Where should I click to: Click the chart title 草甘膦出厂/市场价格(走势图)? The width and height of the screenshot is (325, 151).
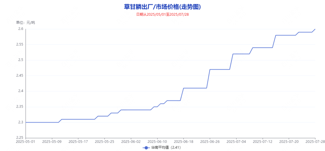point(162,7)
